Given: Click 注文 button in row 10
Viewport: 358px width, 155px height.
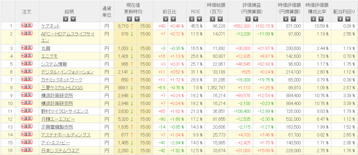Looking at the screenshot, I should [x=27, y=103].
